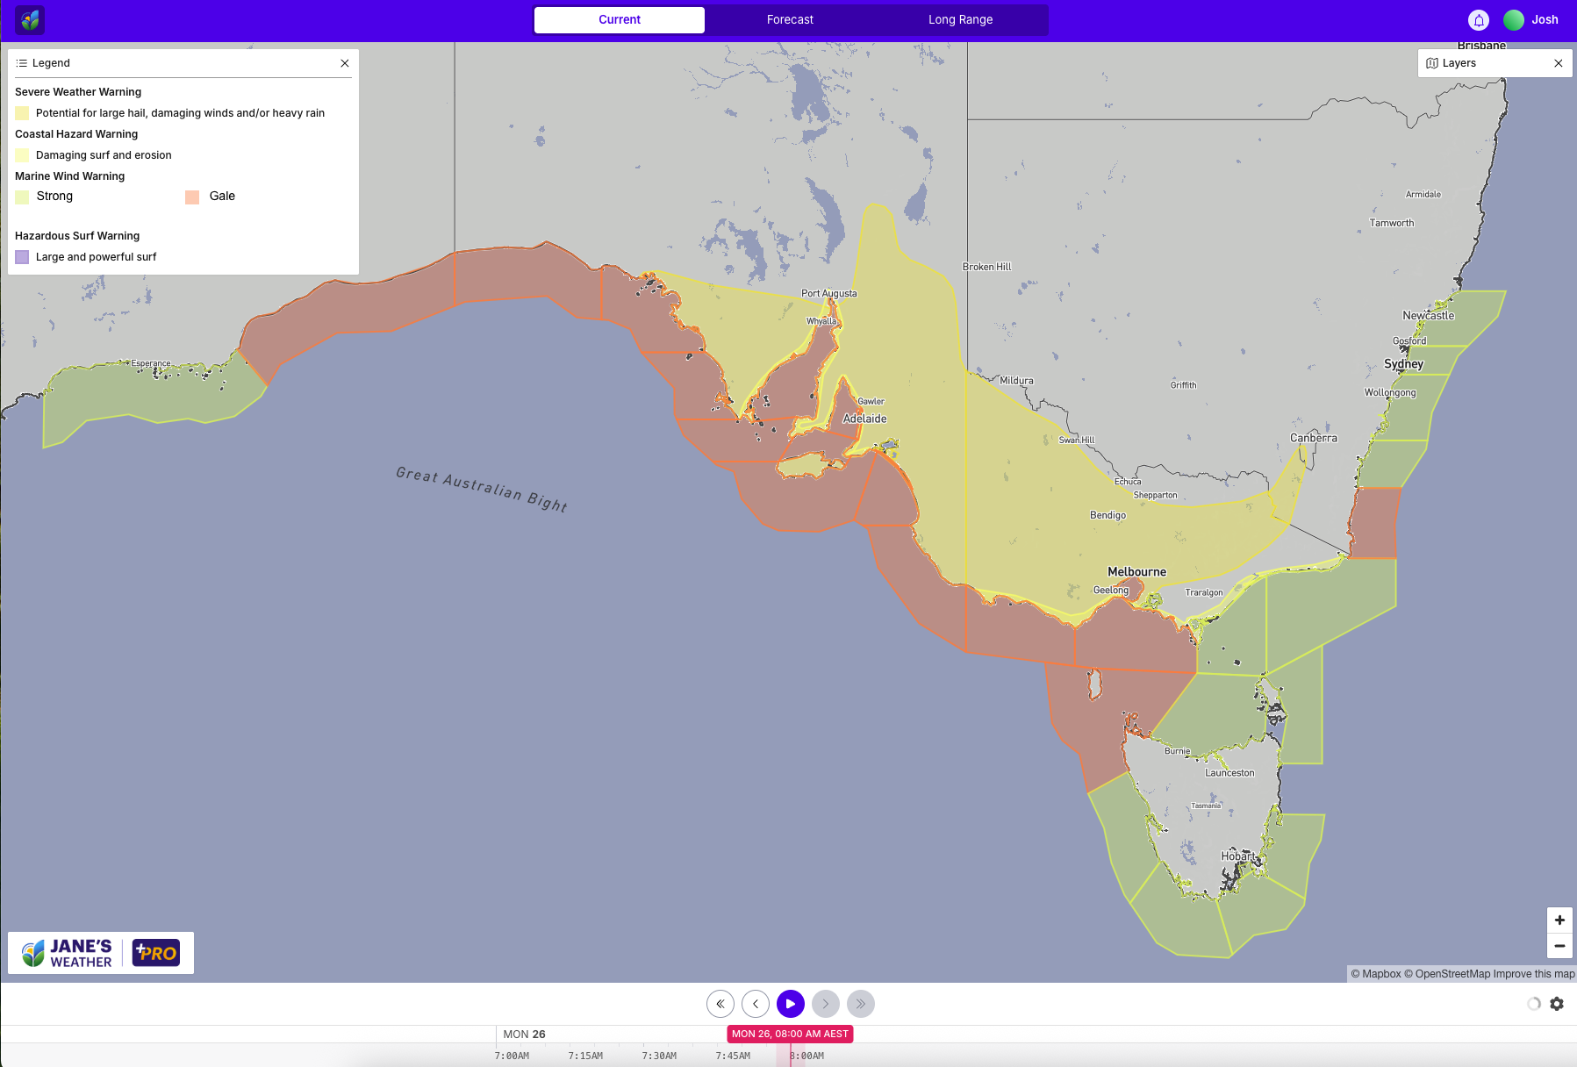The image size is (1577, 1067).
Task: Click the Great Australian Bight label
Action: pos(482,489)
